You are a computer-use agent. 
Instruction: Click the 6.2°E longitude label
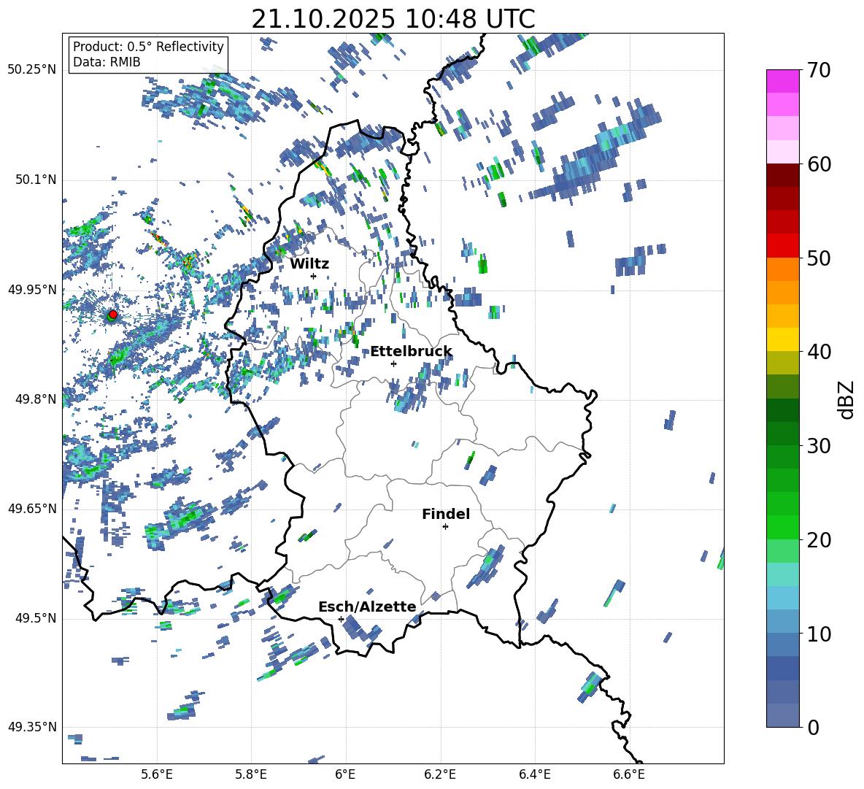pos(440,774)
